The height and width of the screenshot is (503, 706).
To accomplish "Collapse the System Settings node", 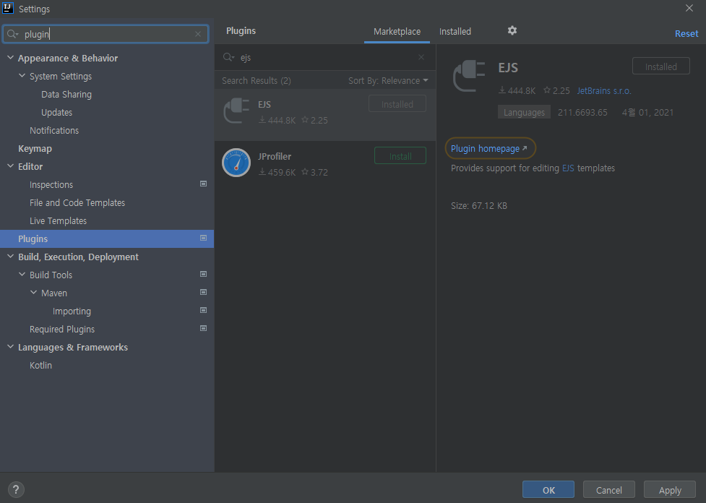I will 22,76.
